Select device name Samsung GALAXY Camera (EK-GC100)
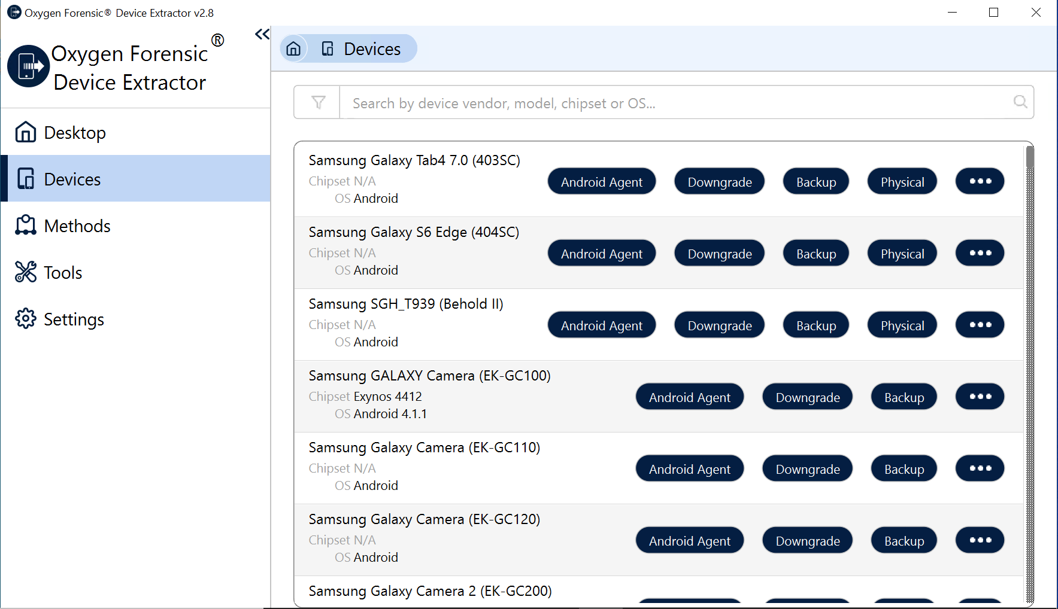Screen dimensions: 1058x609 429,376
